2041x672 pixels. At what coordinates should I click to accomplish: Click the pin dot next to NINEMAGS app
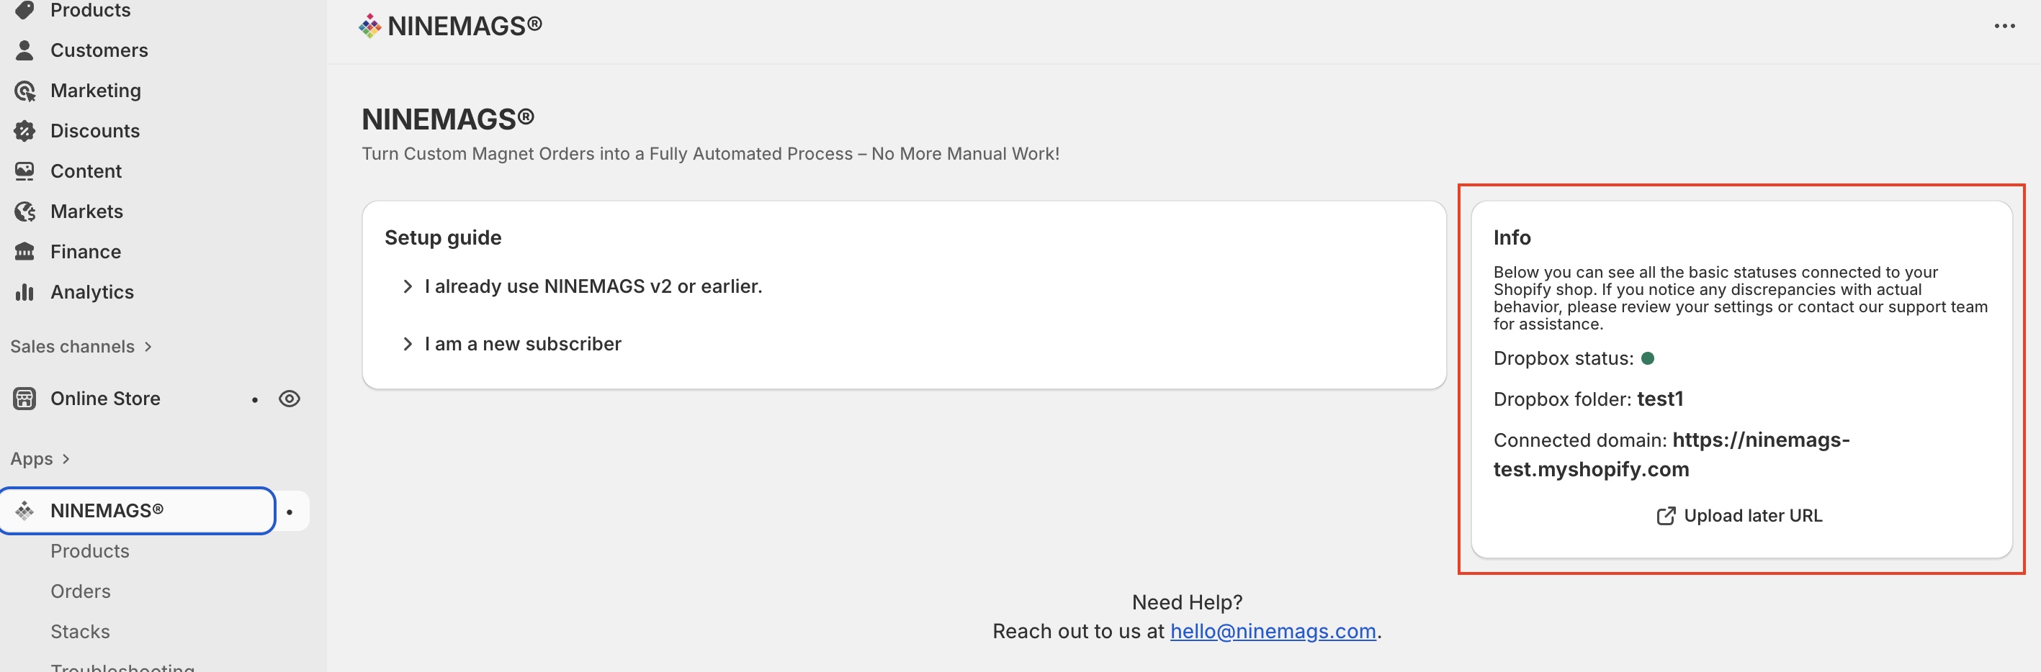[x=290, y=512]
